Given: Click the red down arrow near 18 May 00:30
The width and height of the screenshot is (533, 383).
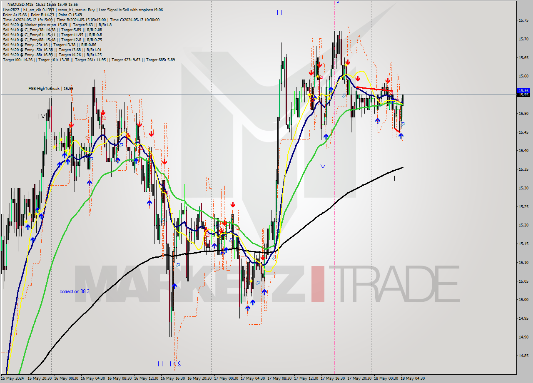Looking at the screenshot, I should point(388,80).
